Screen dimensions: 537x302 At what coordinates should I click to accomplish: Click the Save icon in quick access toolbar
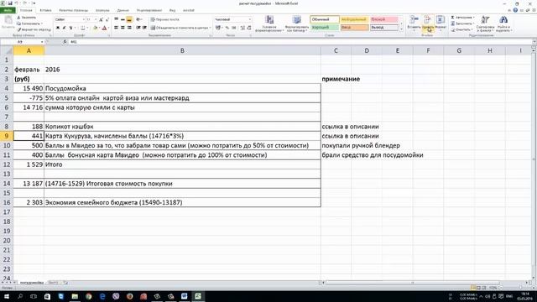point(10,3)
